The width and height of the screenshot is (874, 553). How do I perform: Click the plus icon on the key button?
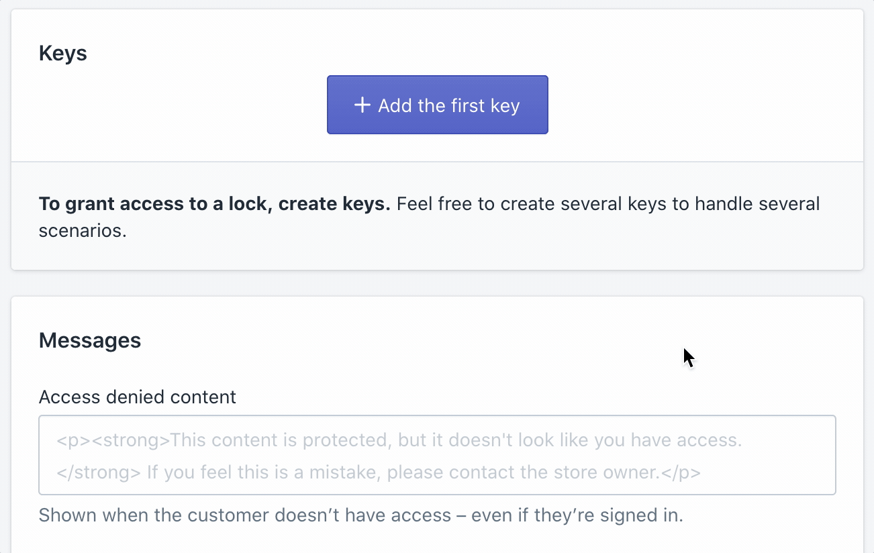pyautogui.click(x=362, y=105)
